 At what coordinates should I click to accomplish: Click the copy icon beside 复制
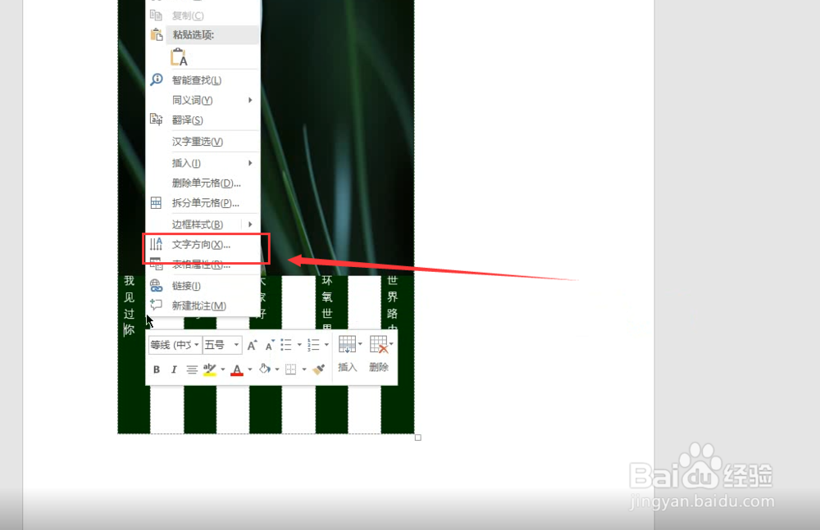[x=156, y=16]
